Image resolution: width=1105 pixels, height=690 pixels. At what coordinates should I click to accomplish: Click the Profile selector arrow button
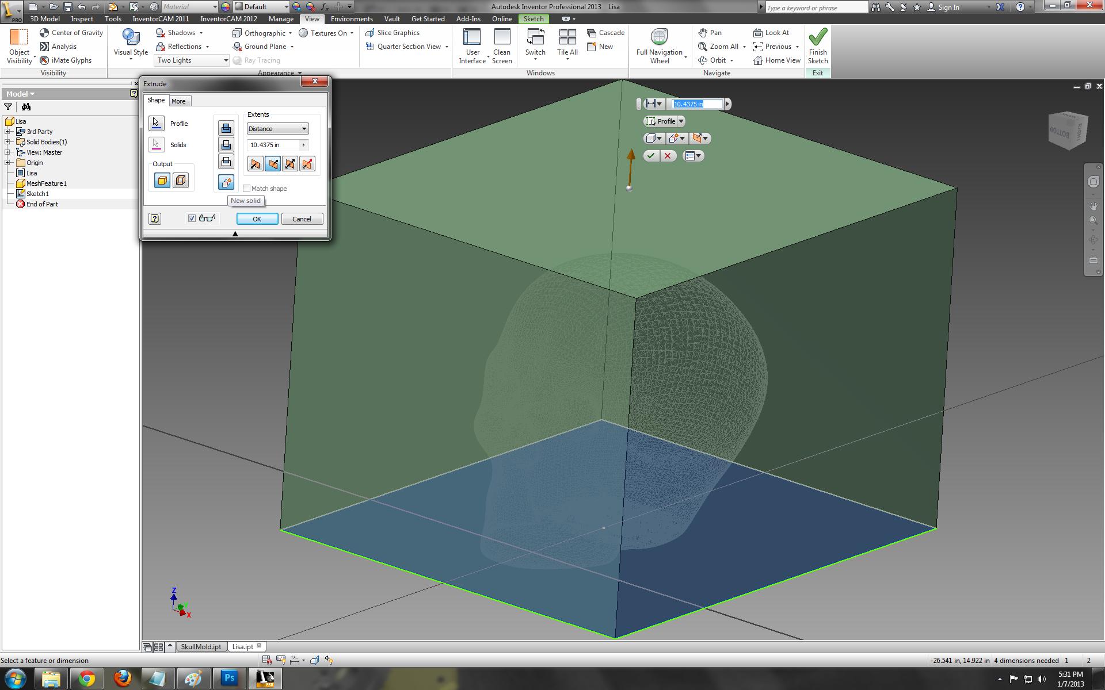(x=156, y=123)
